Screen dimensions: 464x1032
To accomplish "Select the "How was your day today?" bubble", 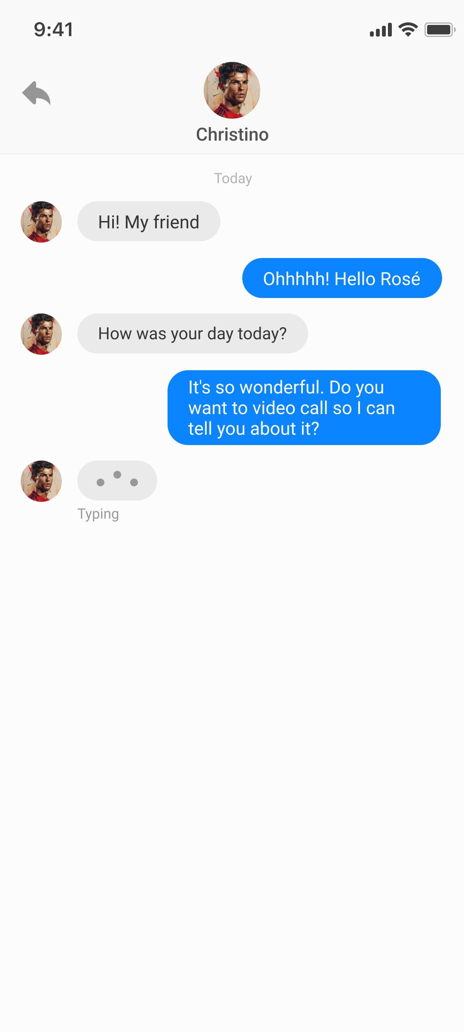I will (192, 334).
